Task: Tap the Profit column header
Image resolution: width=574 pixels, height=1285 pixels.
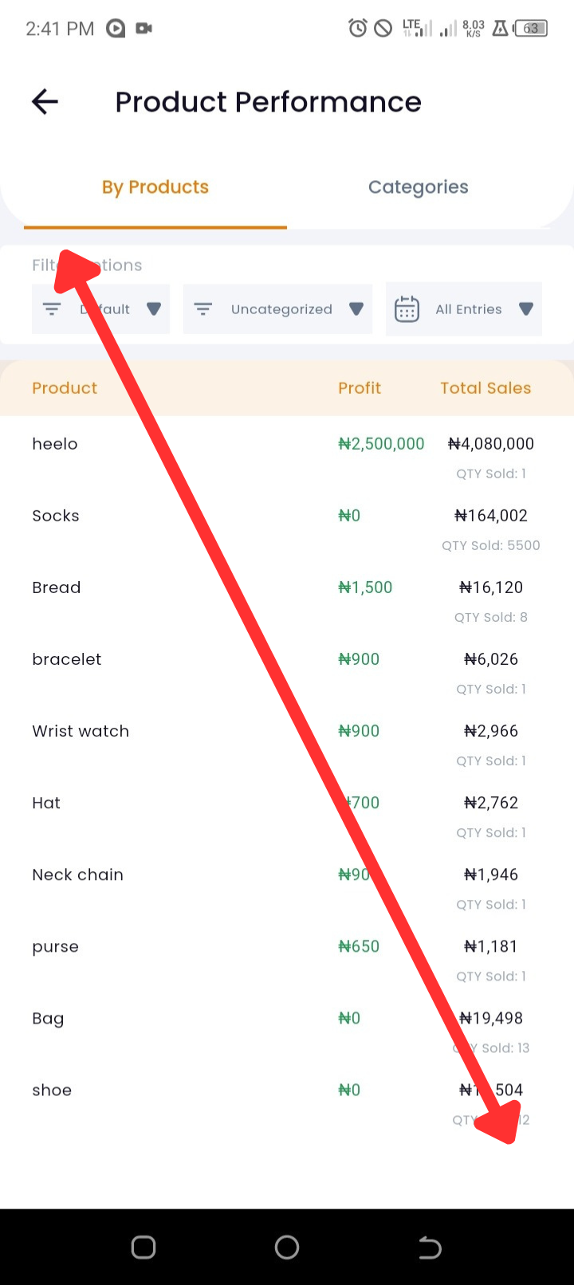Action: [360, 388]
